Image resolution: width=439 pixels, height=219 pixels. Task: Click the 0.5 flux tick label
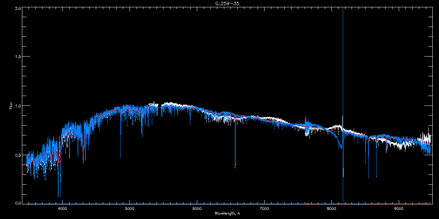(17, 155)
